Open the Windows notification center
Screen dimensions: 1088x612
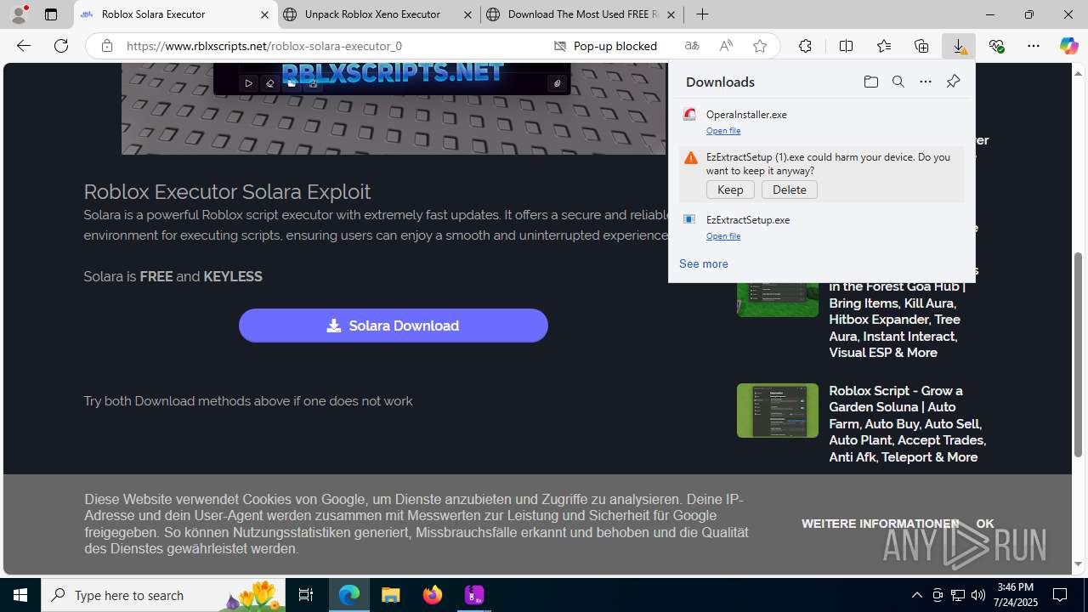coord(1061,595)
